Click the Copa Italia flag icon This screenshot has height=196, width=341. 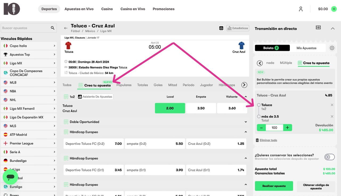[5, 46]
